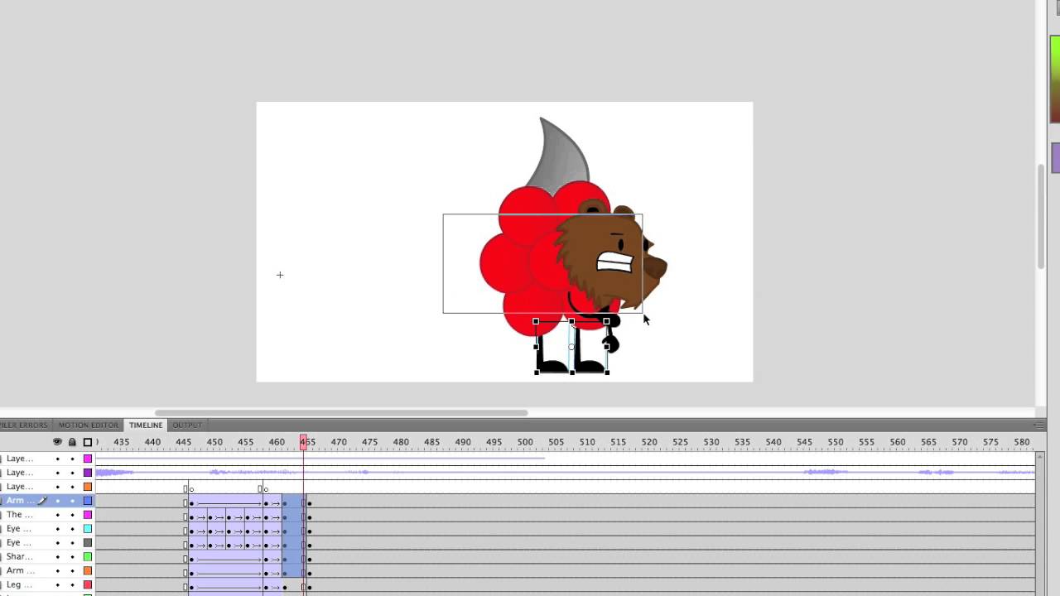The height and width of the screenshot is (596, 1060).
Task: Click the cyan outline swatch of Eye layer
Action: point(88,529)
